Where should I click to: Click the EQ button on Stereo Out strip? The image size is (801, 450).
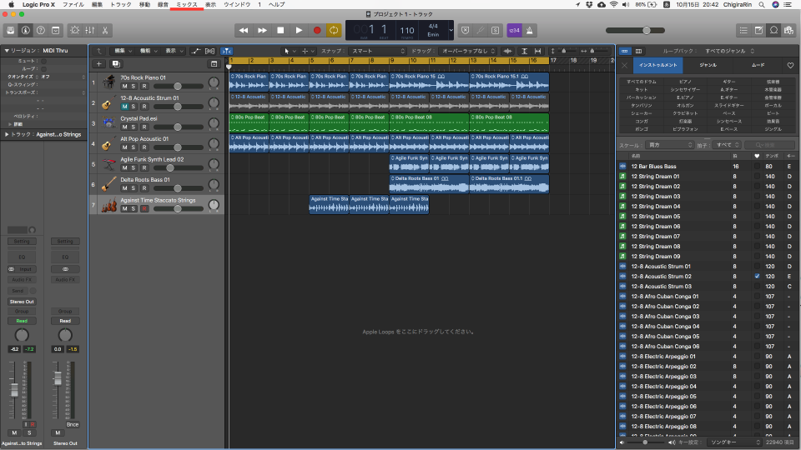pos(65,257)
